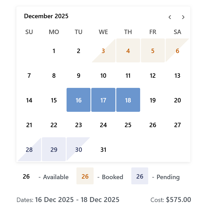The image size is (208, 208).
Task: Click partially booked December 6
Action: click(178, 50)
